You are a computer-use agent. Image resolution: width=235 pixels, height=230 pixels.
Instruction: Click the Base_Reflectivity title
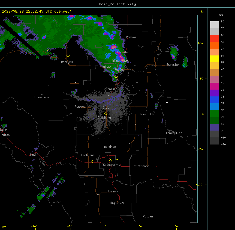(117, 4)
